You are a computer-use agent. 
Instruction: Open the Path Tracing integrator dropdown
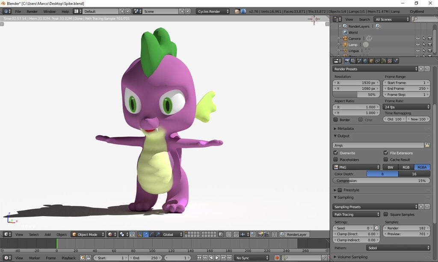click(356, 214)
